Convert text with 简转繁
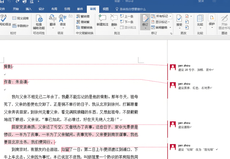Image resolution: width=230 pixels, height=159 pixels. click(83, 22)
